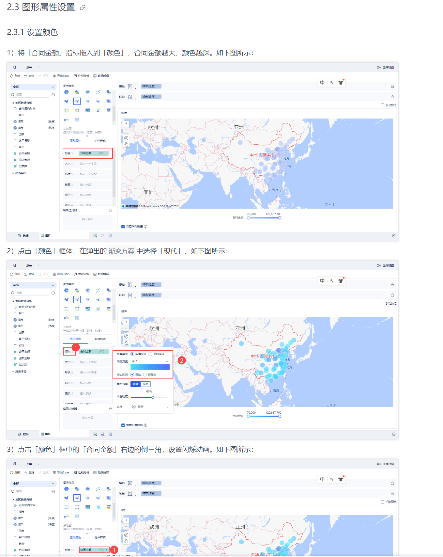This screenshot has width=443, height=557.
Task: Switch to 图形属性 tab in first screenshot
Action: tap(75, 141)
